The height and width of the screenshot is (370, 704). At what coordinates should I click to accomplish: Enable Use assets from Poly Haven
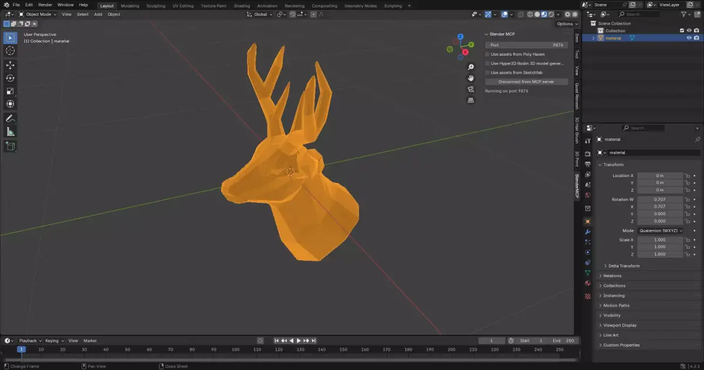pos(488,54)
